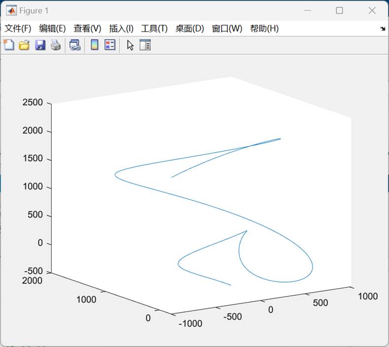Open the 工具(T) menu
This screenshot has width=389, height=347.
[154, 29]
